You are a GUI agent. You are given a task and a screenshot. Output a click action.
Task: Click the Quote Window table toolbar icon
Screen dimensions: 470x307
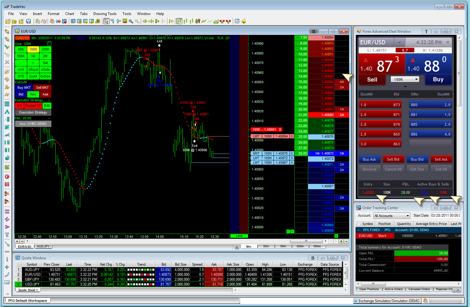(73, 21)
